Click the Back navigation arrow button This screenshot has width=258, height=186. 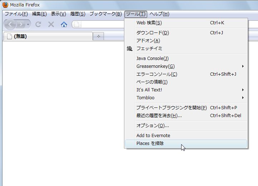10,25
